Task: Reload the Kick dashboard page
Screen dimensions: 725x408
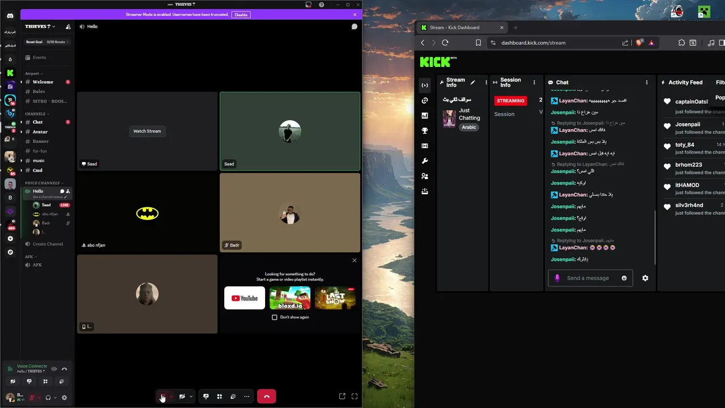Action: (445, 42)
